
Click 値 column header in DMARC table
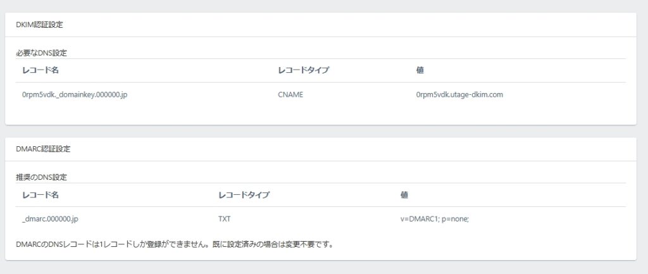coord(404,195)
